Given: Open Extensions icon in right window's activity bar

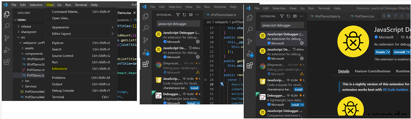Looking at the screenshot, I should click(x=250, y=66).
